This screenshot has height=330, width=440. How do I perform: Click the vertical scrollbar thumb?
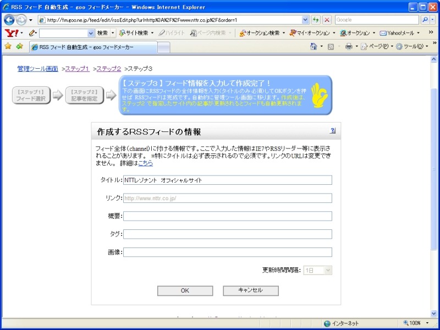pyautogui.click(x=433, y=169)
